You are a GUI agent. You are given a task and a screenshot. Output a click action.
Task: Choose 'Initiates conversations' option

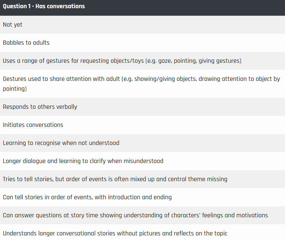[x=143, y=125]
